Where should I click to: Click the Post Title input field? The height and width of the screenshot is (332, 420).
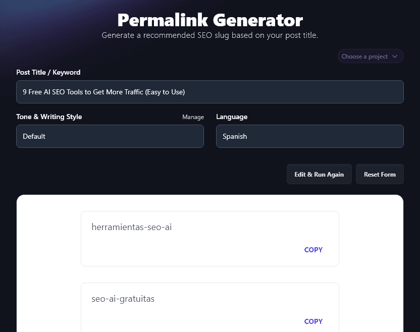(x=210, y=92)
